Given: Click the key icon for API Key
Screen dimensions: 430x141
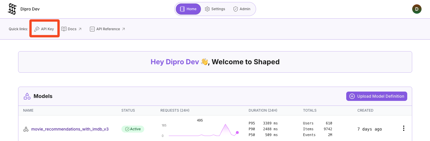Looking at the screenshot, I should coord(37,29).
